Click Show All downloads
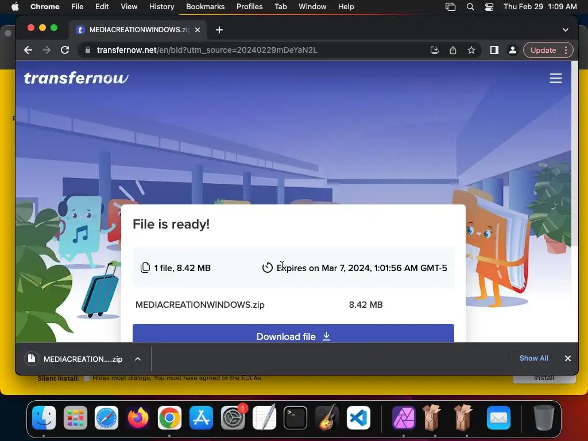 click(x=533, y=358)
